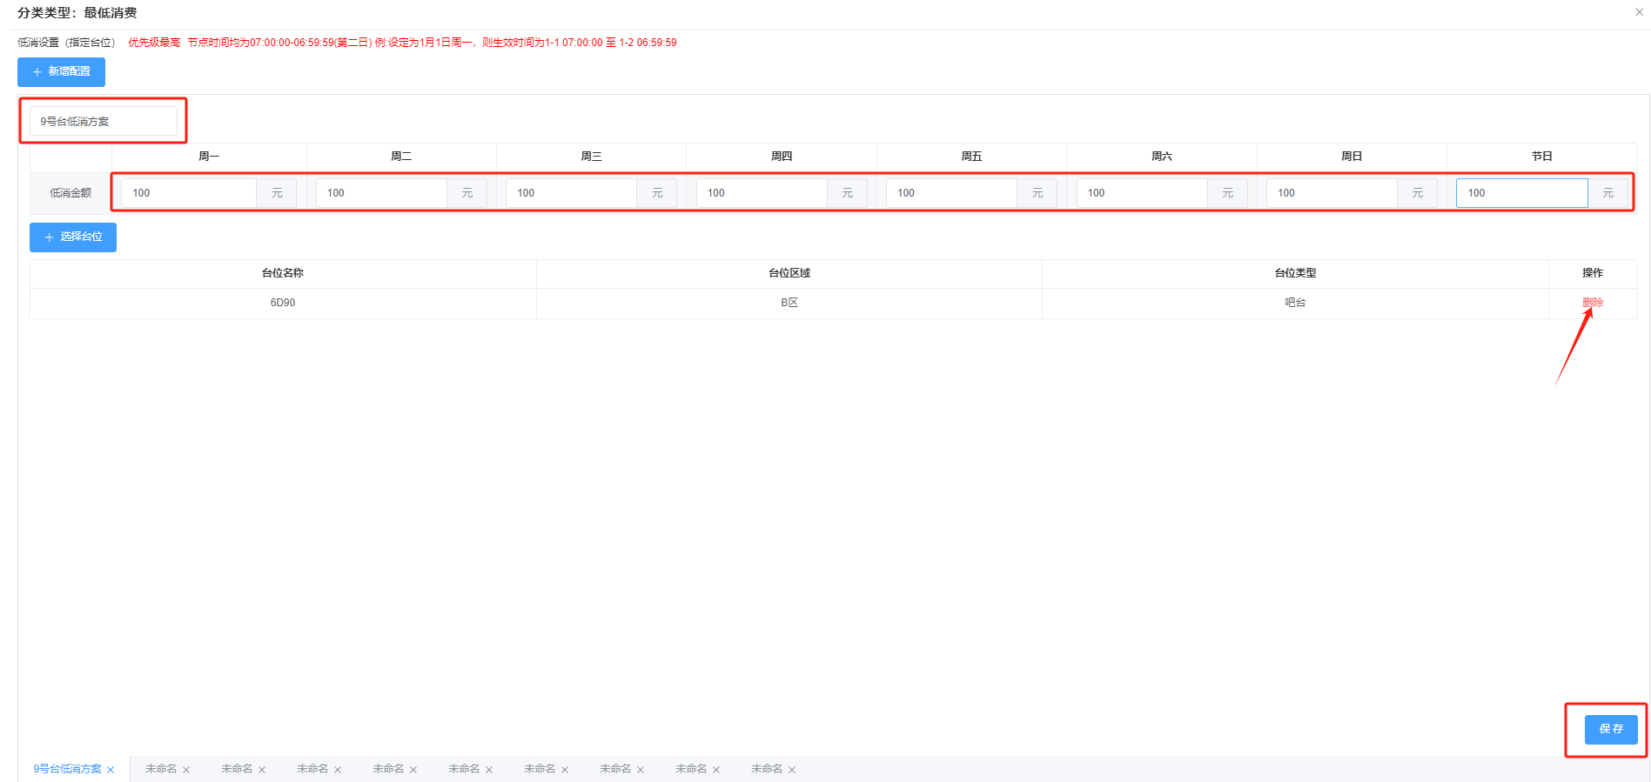
Task: Close the dialog with the top-right X icon
Action: click(x=1639, y=12)
